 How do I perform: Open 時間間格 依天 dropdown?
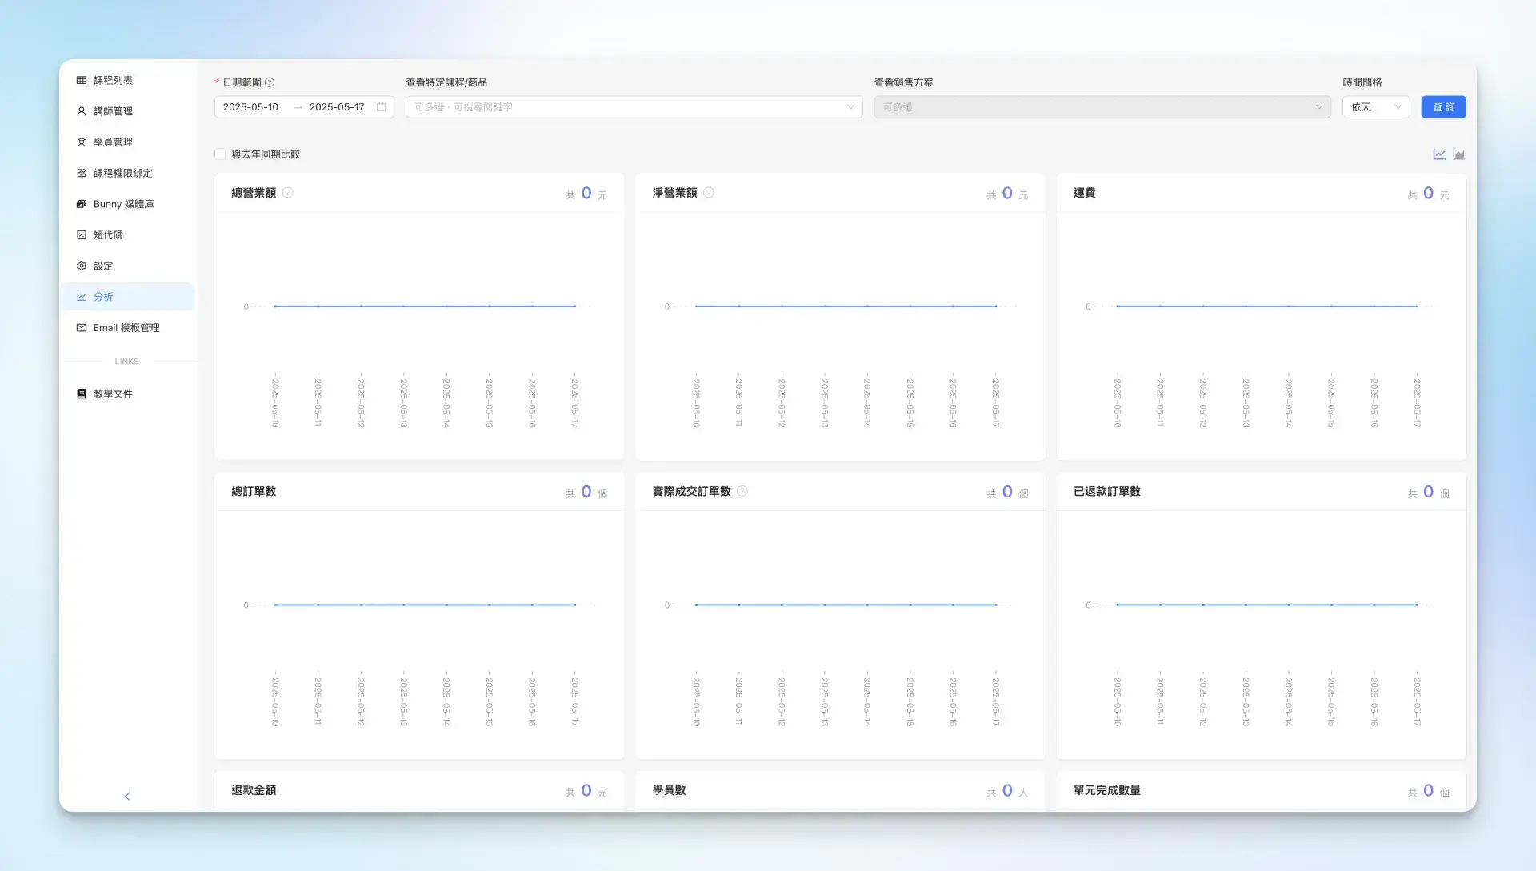(x=1375, y=107)
